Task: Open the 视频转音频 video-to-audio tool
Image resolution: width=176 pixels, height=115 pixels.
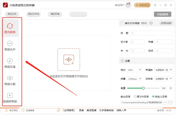Action: click(10, 98)
